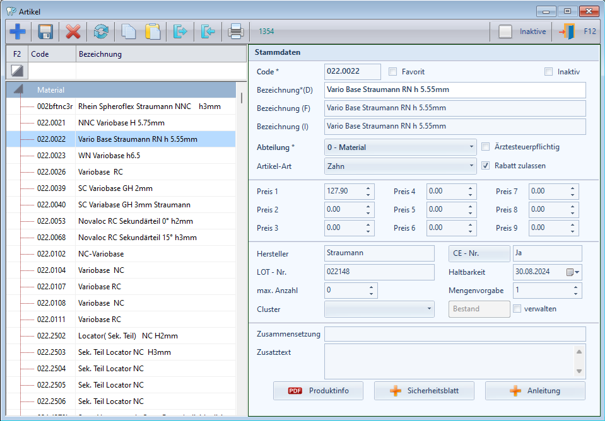Image resolution: width=605 pixels, height=421 pixels.
Task: Click the blue plus add-new-article icon
Action: click(x=18, y=32)
